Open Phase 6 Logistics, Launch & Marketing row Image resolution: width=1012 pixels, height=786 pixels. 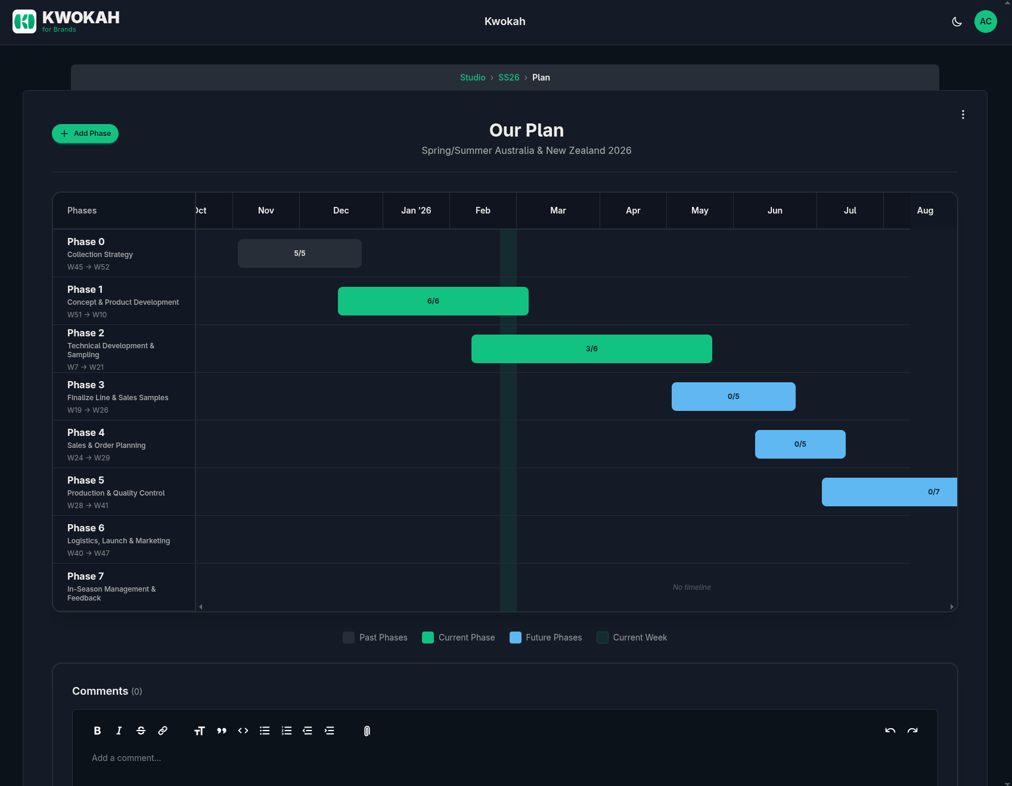coord(124,540)
